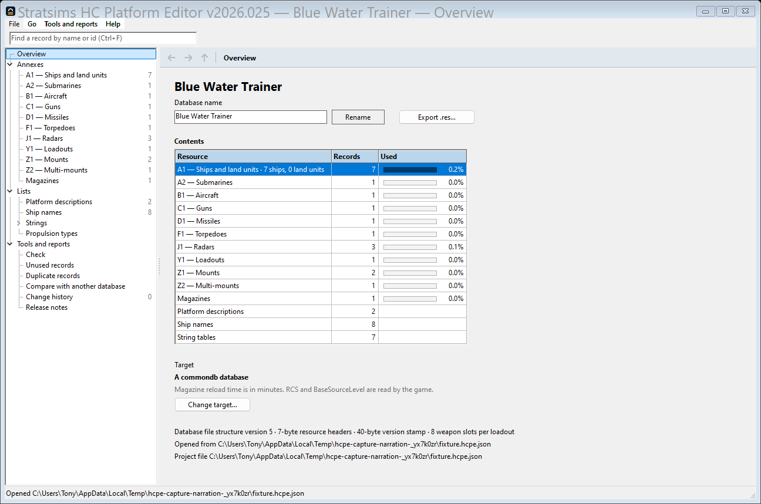Click the Change target... button
This screenshot has width=761, height=504.
pyautogui.click(x=213, y=405)
